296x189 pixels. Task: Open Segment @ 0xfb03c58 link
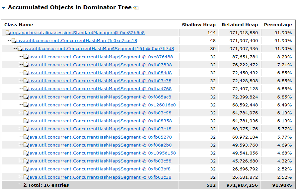point(100,161)
